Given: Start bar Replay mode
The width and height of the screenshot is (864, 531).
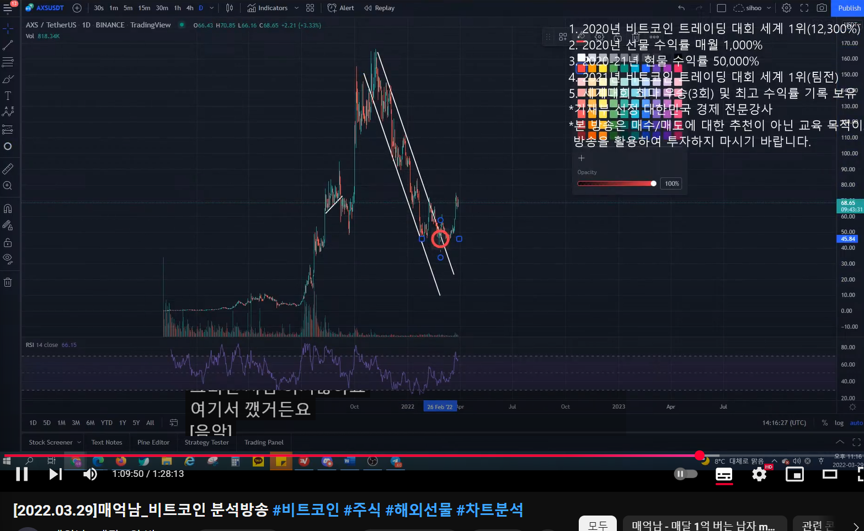Looking at the screenshot, I should pyautogui.click(x=380, y=8).
